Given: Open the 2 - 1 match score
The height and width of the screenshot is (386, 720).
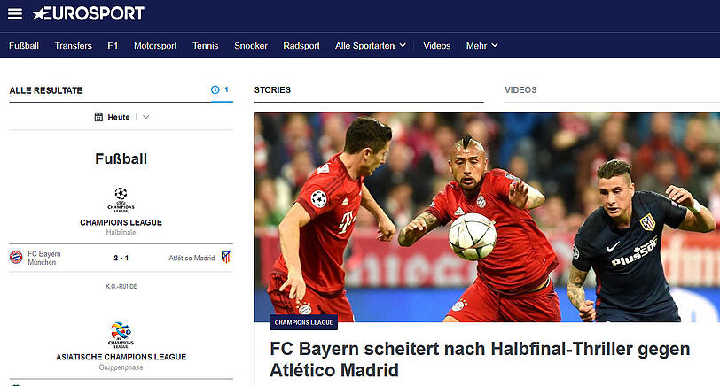Looking at the screenshot, I should click(121, 259).
